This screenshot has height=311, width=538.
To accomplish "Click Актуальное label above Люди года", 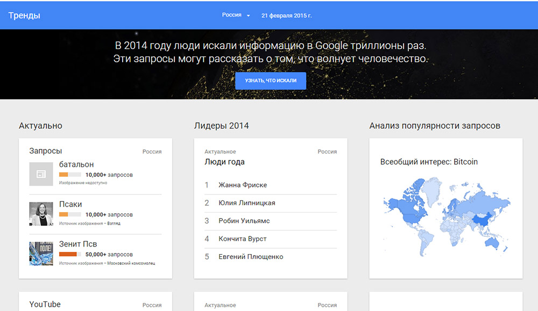I will (220, 151).
